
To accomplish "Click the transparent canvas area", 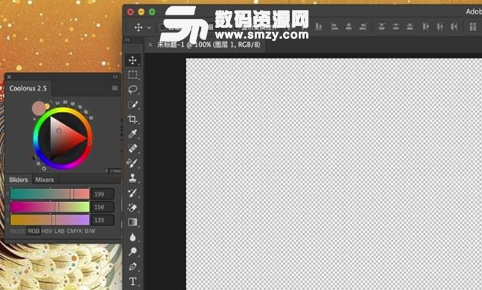I will 334,174.
